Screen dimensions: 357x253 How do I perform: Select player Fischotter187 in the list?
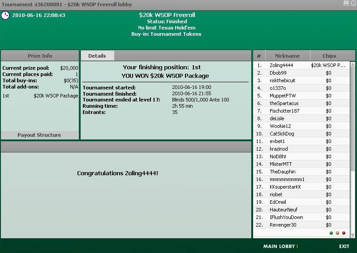click(x=301, y=111)
